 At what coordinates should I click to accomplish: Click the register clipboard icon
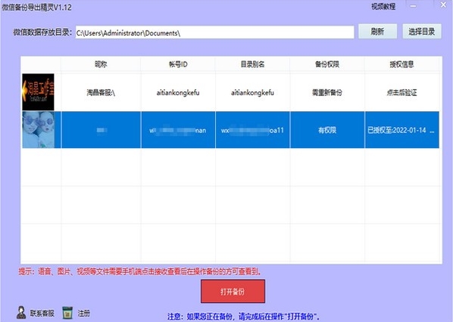click(67, 313)
